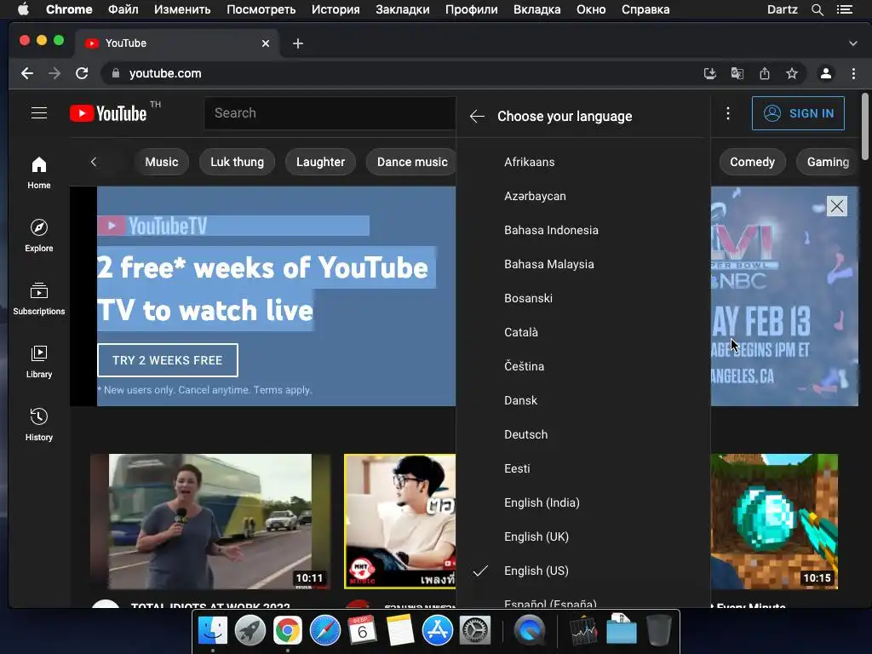The width and height of the screenshot is (872, 654).
Task: Go to Home in the sidebar
Action: [x=39, y=173]
